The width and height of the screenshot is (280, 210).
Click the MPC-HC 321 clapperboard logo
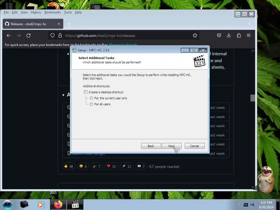(199, 61)
